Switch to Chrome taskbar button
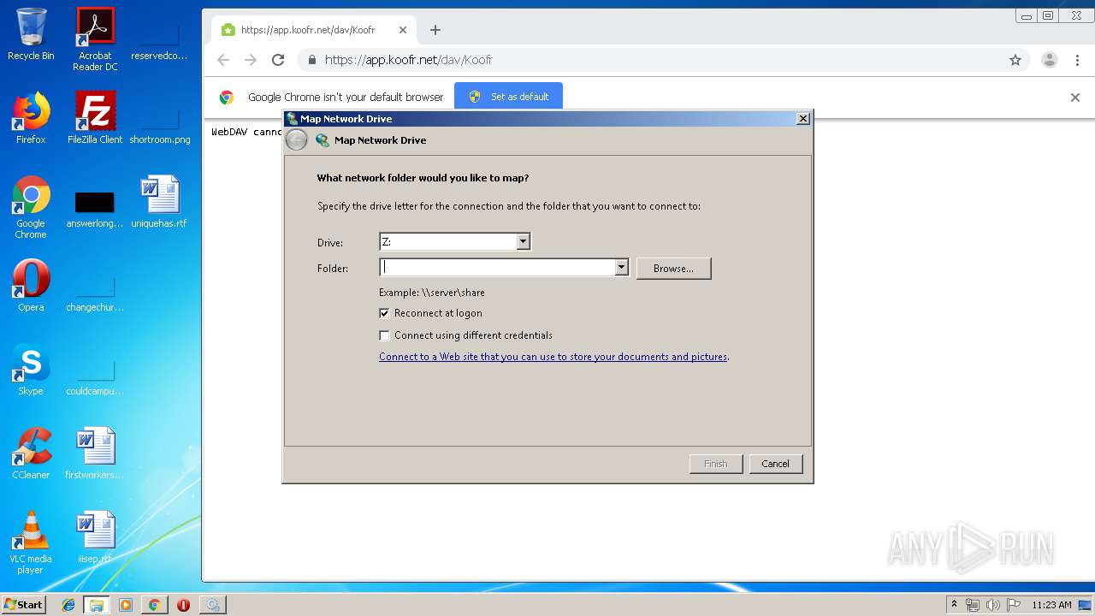The width and height of the screenshot is (1095, 616). [154, 605]
